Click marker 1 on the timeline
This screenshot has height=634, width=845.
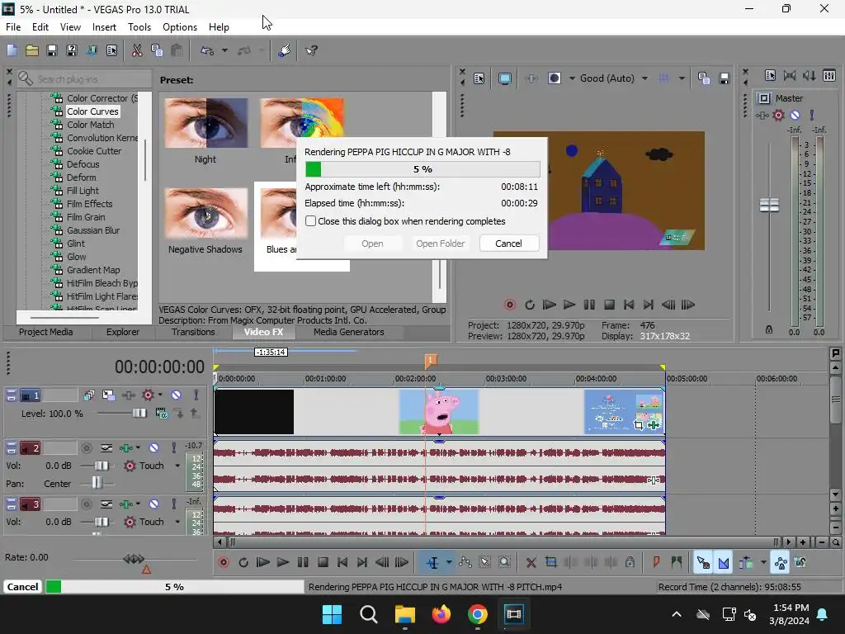(x=430, y=360)
